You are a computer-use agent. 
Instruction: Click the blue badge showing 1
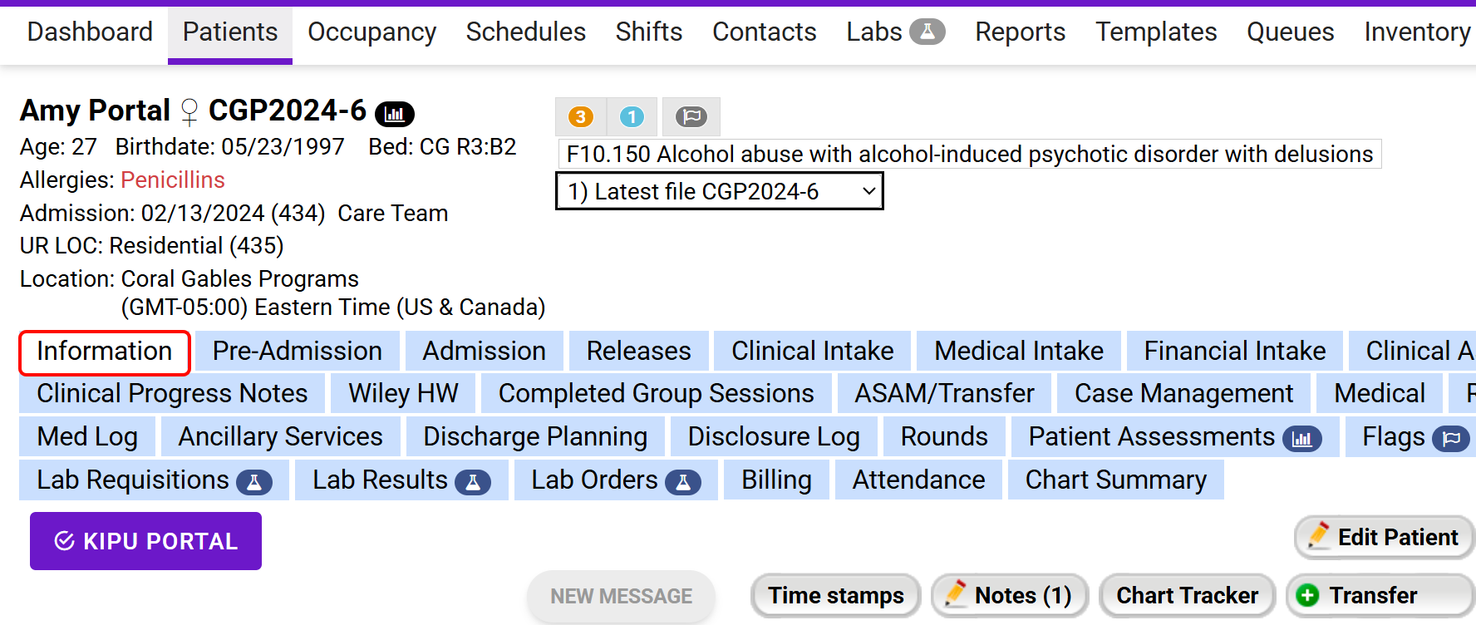coord(632,117)
